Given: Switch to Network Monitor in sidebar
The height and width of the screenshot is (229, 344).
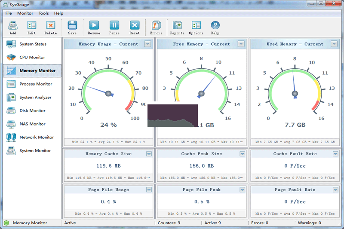Looking at the screenshot, I should tap(37, 137).
